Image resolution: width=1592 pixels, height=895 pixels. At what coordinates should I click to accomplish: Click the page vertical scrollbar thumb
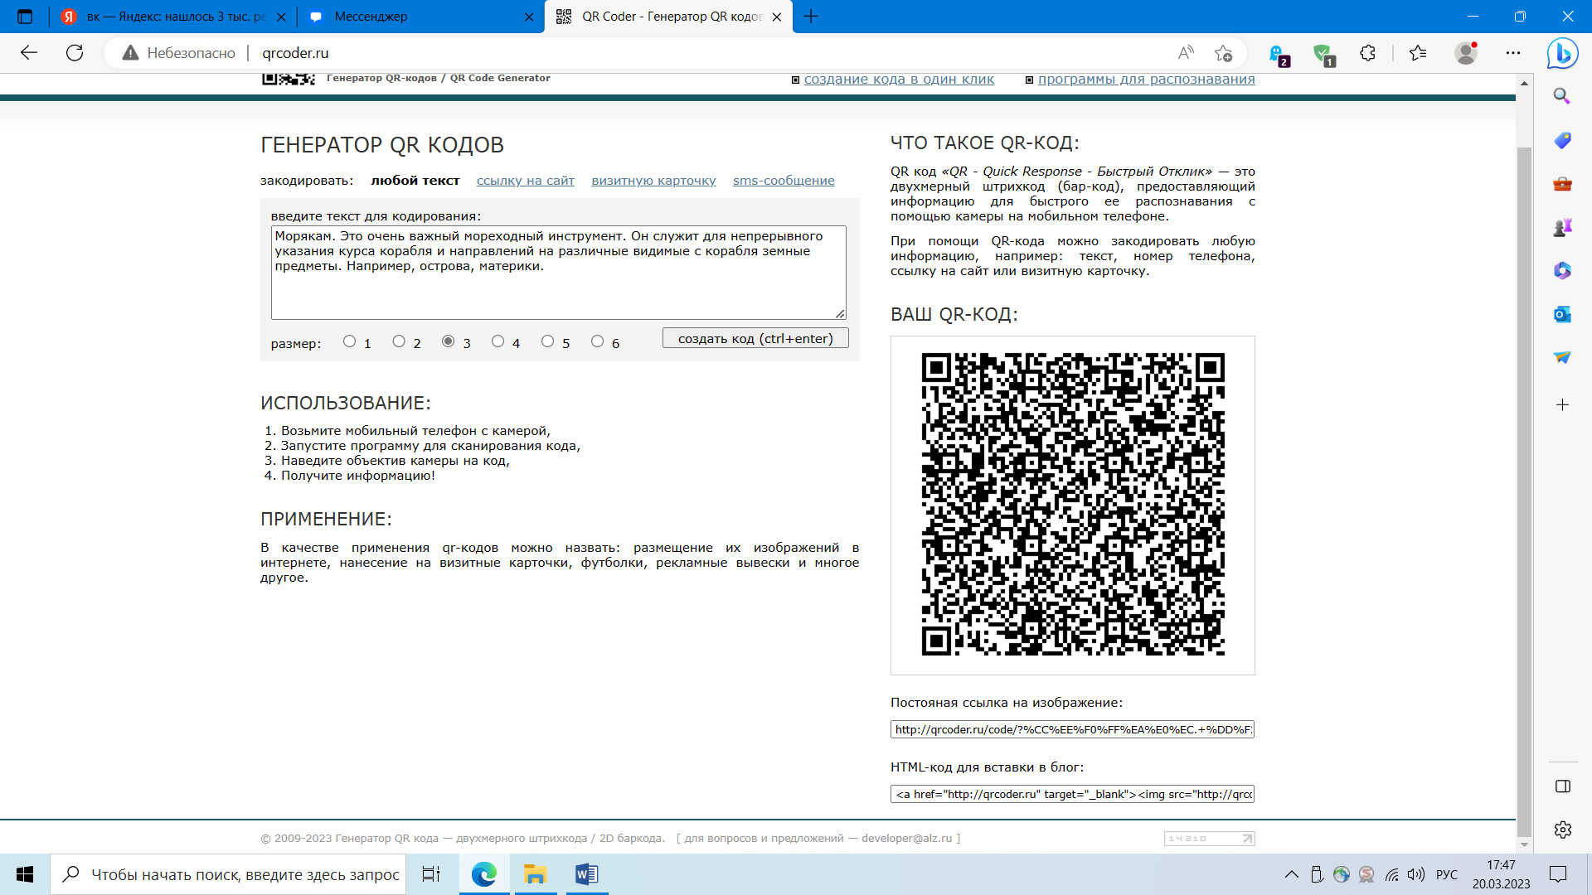(x=1524, y=492)
